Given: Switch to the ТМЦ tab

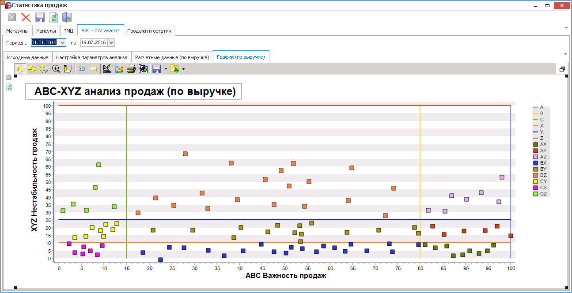Looking at the screenshot, I should point(68,31).
